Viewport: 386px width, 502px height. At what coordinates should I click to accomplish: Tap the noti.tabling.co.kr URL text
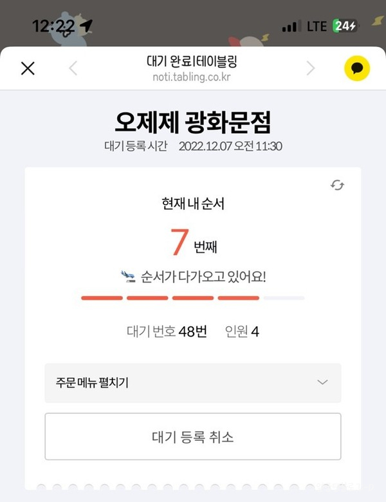point(192,77)
